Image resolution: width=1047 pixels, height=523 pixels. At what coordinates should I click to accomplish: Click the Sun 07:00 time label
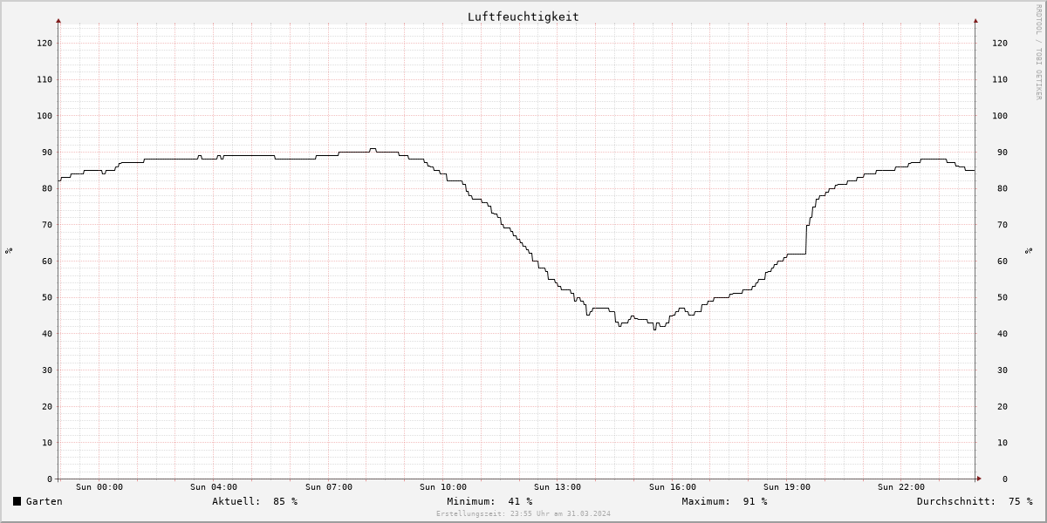pyautogui.click(x=329, y=487)
